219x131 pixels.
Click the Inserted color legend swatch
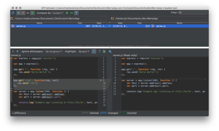[123, 113]
